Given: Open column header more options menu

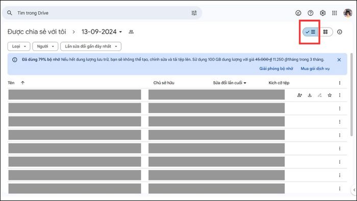Looking at the screenshot, I should coord(340,83).
